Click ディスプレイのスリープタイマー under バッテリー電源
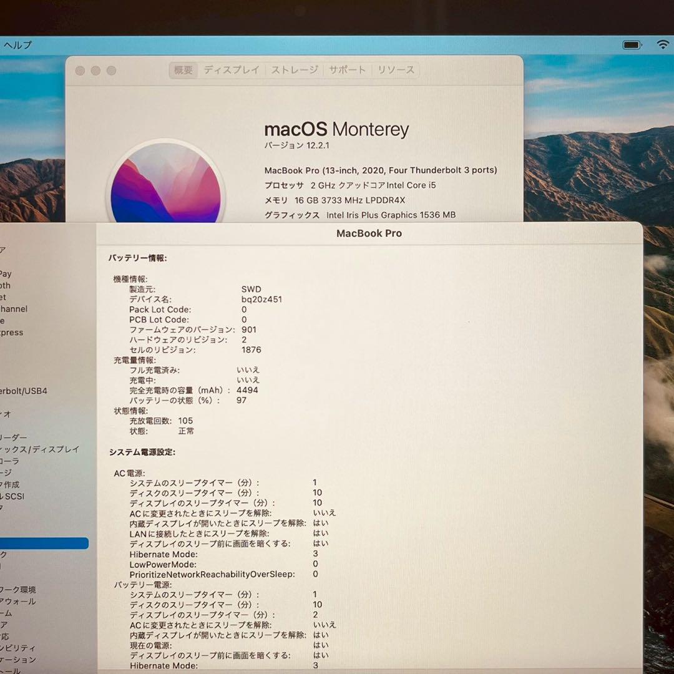The image size is (674, 674). (202, 615)
